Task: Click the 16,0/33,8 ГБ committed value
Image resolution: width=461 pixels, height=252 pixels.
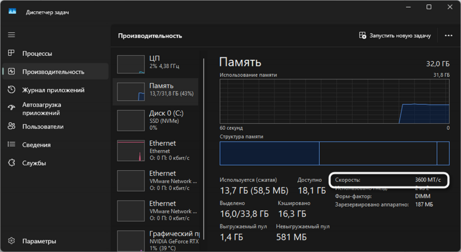Action: (x=244, y=214)
